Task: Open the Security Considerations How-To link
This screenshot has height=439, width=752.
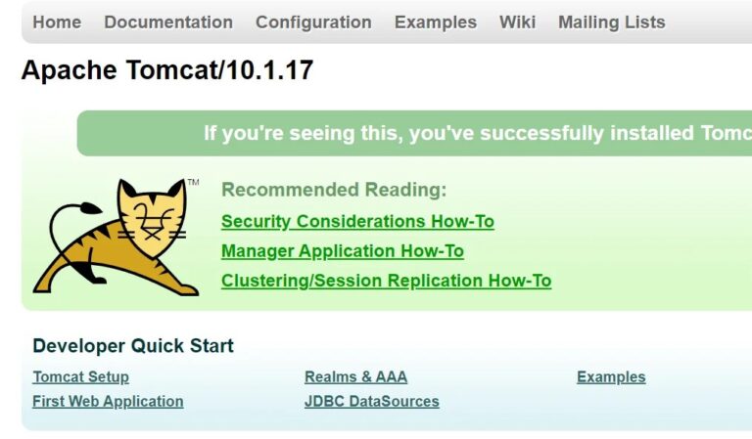Action: tap(357, 222)
